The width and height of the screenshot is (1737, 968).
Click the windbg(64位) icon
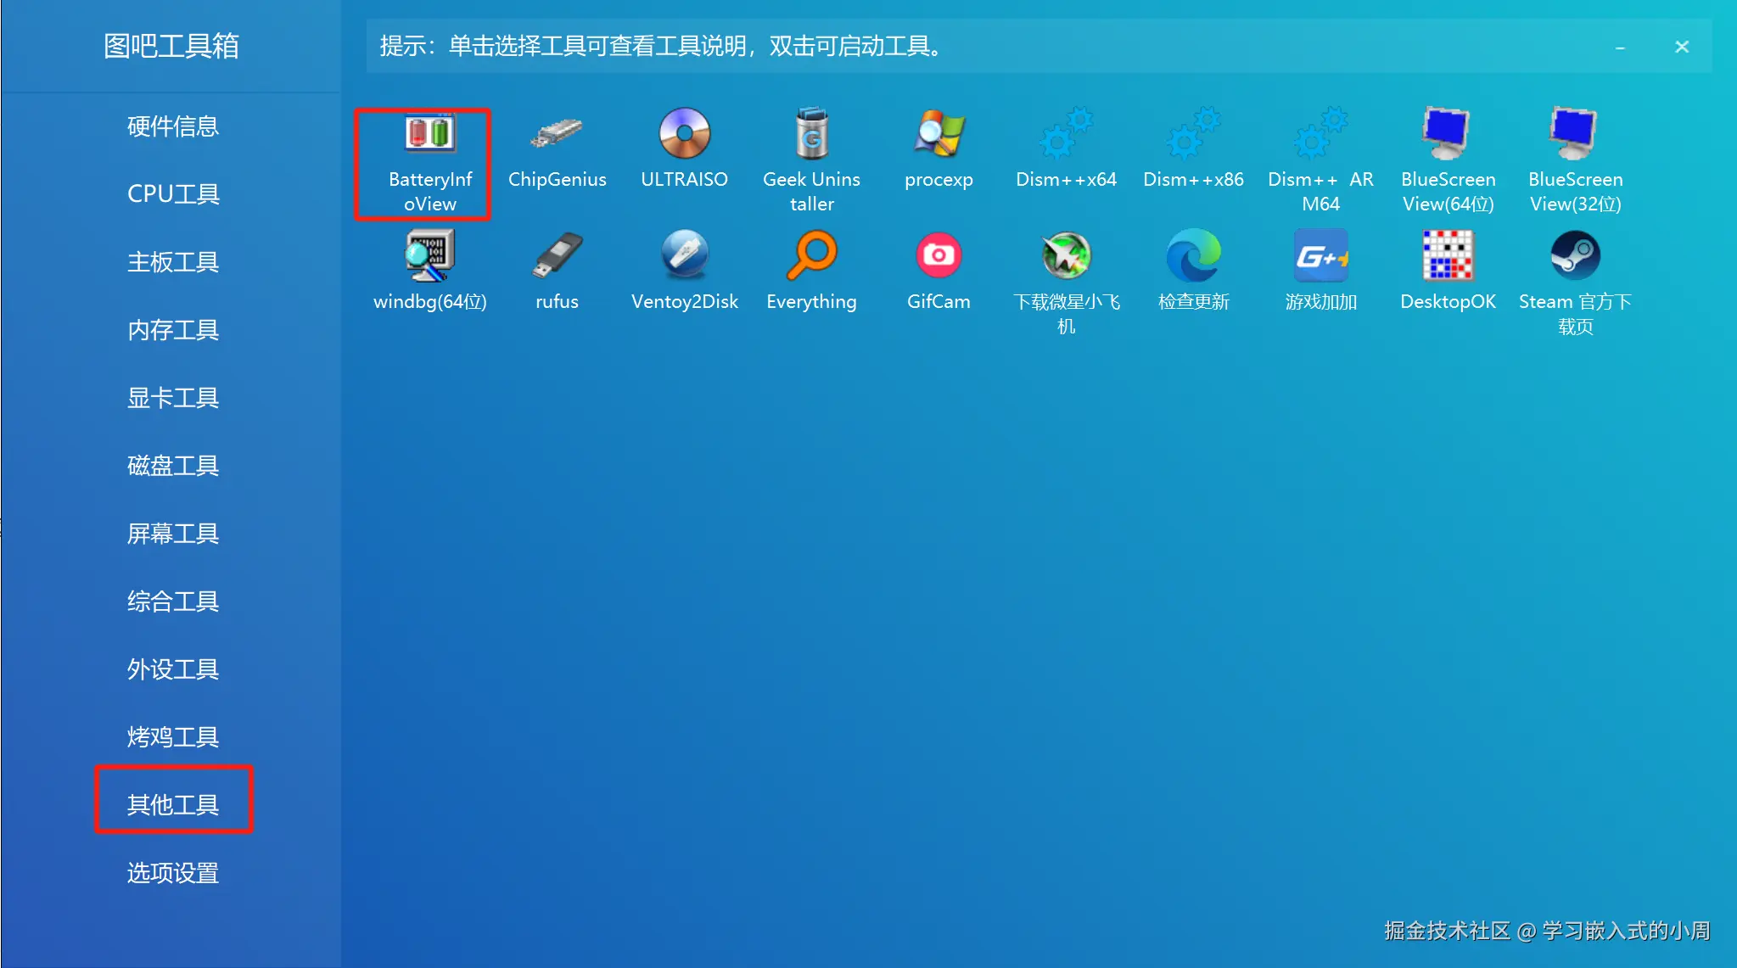coord(429,255)
